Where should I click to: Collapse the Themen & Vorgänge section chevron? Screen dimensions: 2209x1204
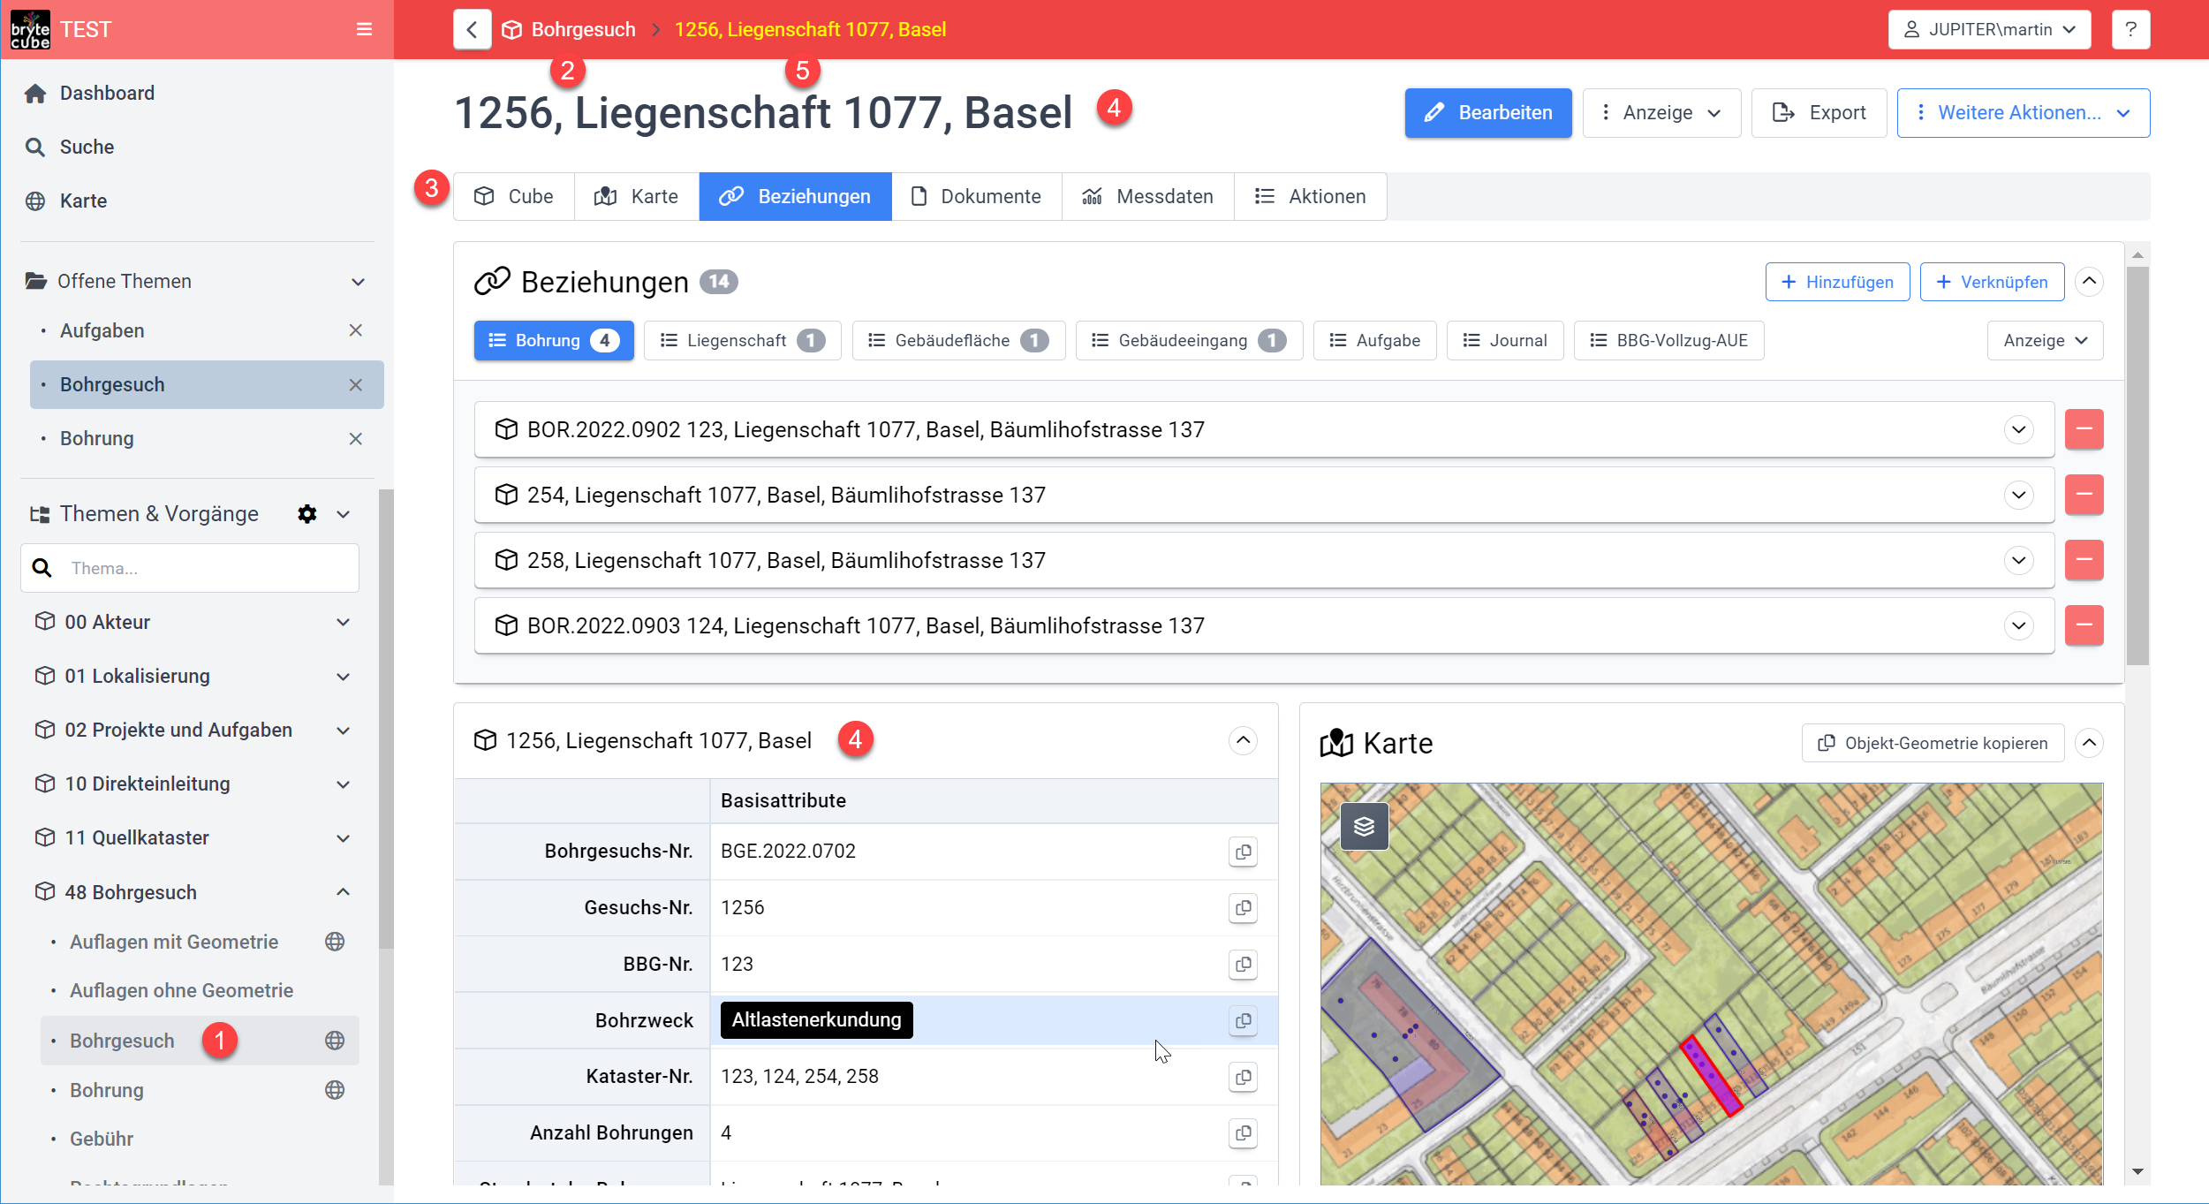(344, 514)
